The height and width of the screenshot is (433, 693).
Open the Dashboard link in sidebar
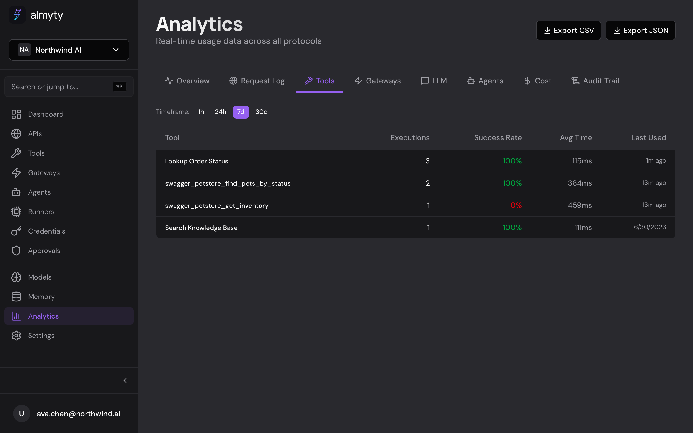69,114
